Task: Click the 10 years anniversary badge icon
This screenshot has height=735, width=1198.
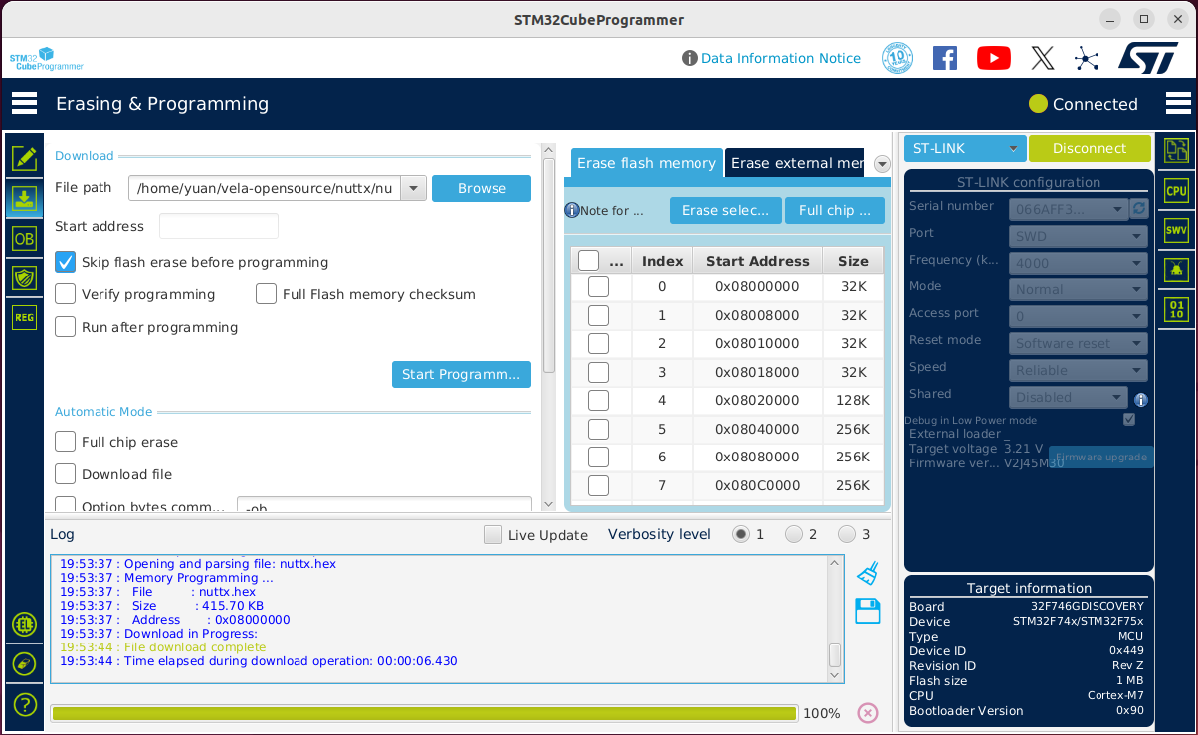Action: 898,58
